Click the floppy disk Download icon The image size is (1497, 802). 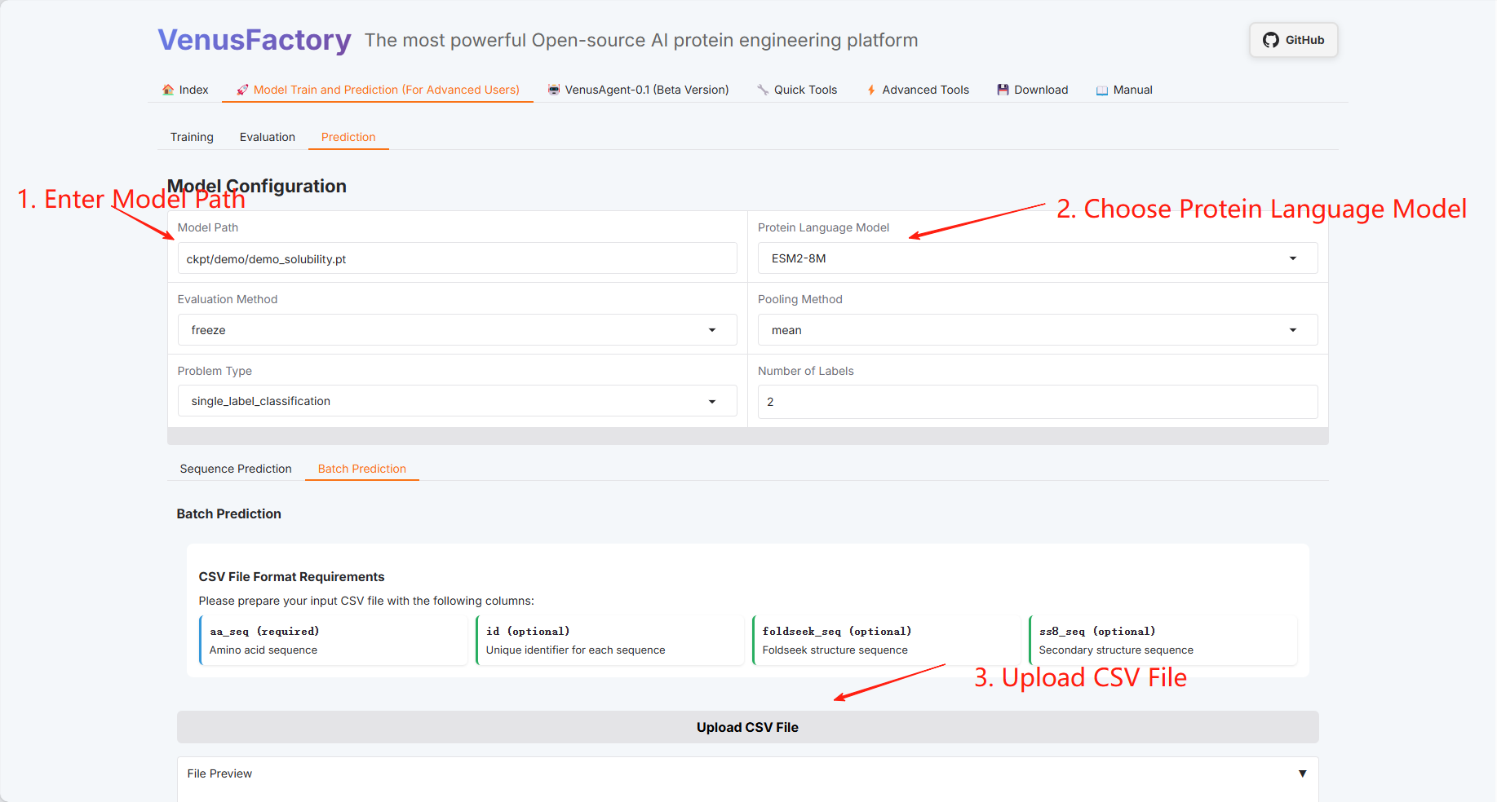coord(1003,90)
